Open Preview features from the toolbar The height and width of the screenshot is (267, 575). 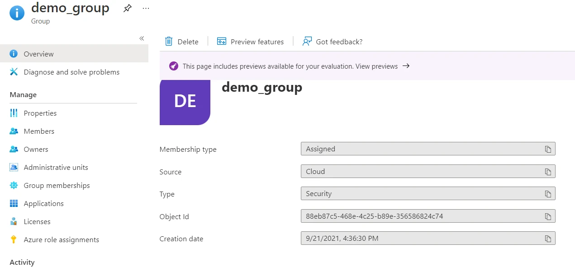coord(251,42)
